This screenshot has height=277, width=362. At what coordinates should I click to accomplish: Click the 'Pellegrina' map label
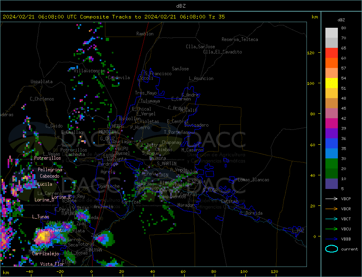(50, 170)
